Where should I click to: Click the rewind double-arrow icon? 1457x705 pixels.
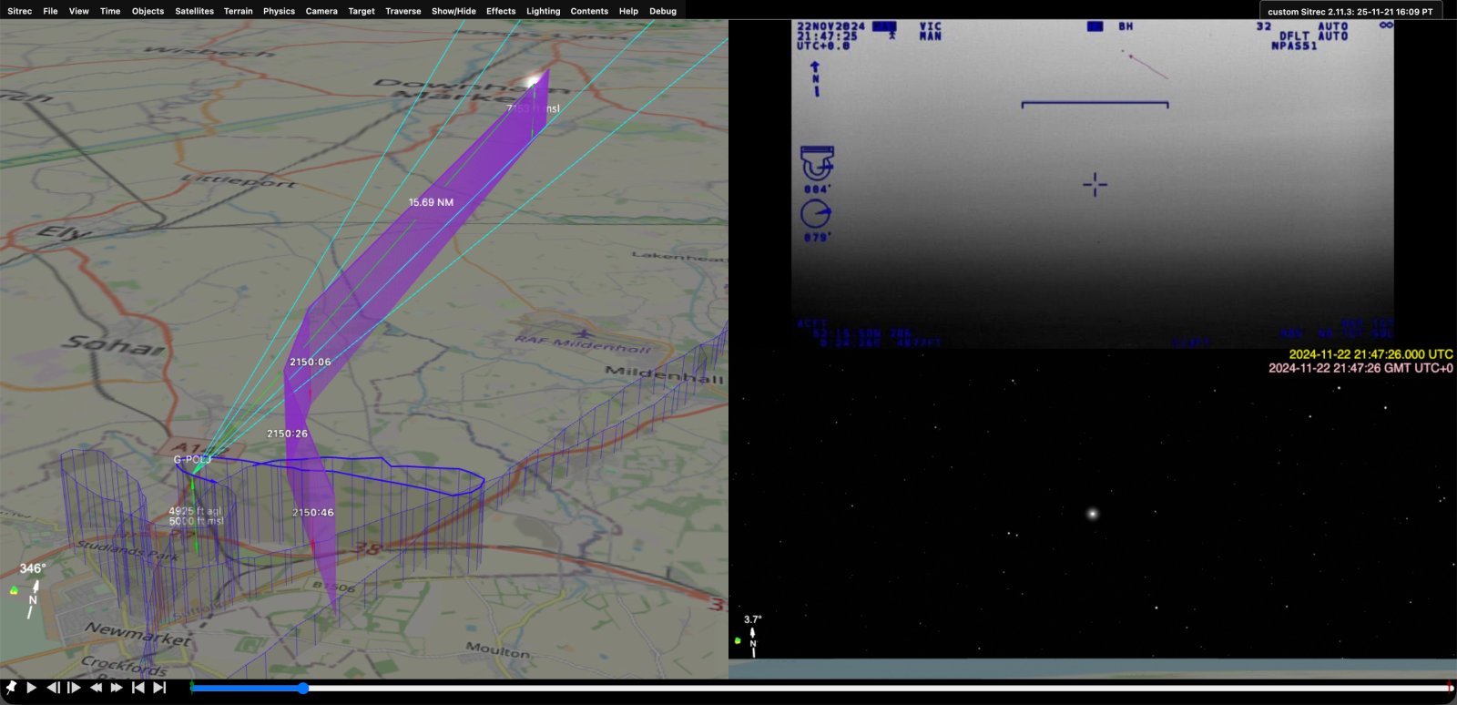coord(96,688)
